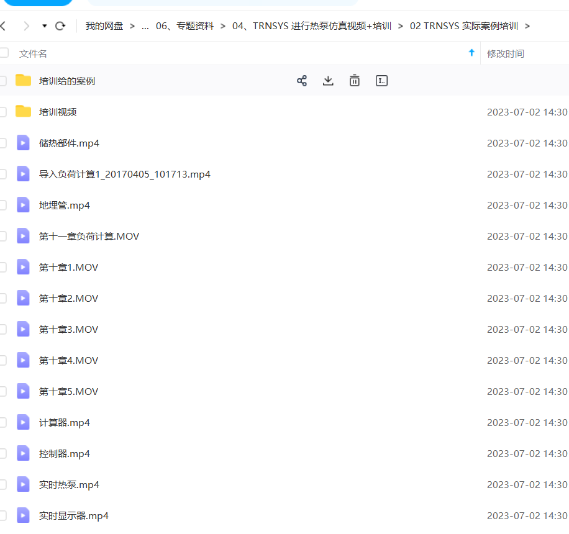Click video icon of 实时热泵.mp4
569x534 pixels.
23,484
